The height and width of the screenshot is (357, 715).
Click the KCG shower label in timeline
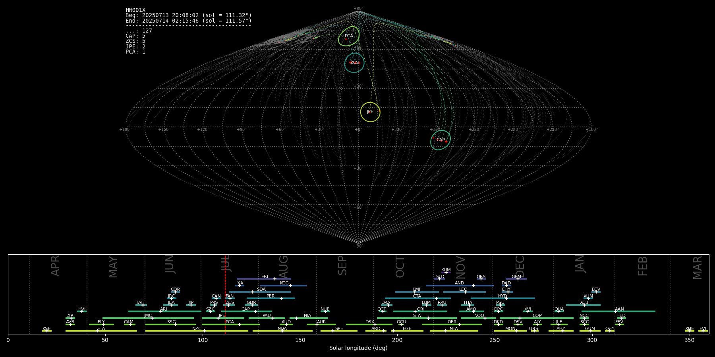click(284, 283)
